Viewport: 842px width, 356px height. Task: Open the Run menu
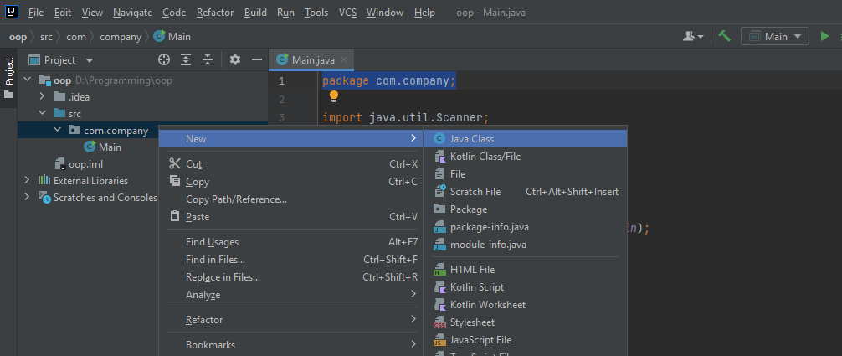[285, 13]
